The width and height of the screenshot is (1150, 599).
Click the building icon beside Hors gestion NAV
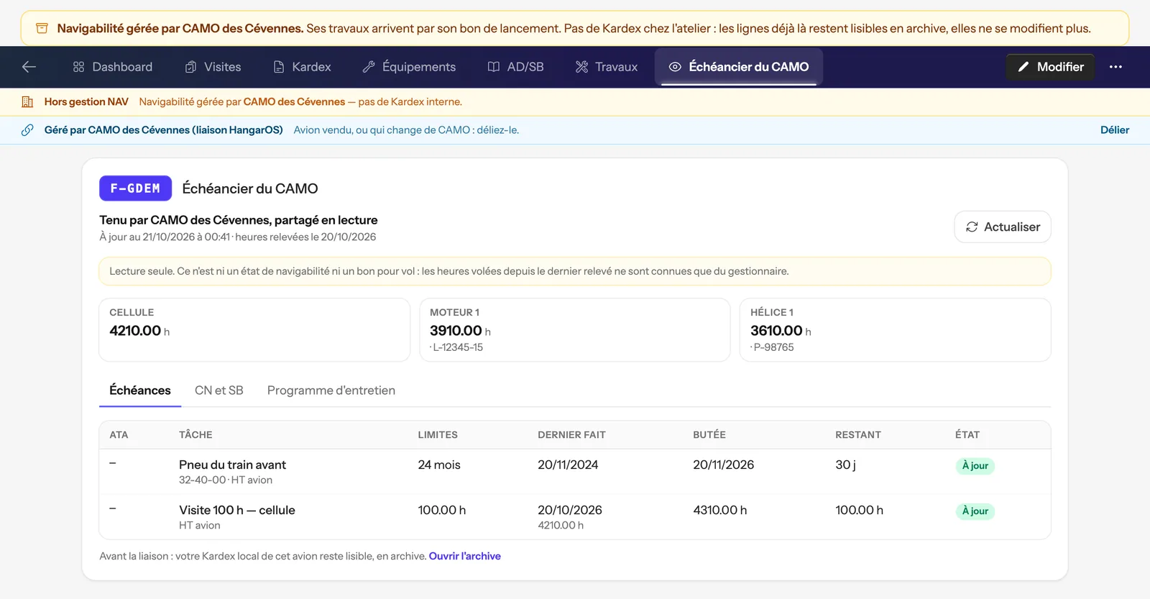(27, 102)
